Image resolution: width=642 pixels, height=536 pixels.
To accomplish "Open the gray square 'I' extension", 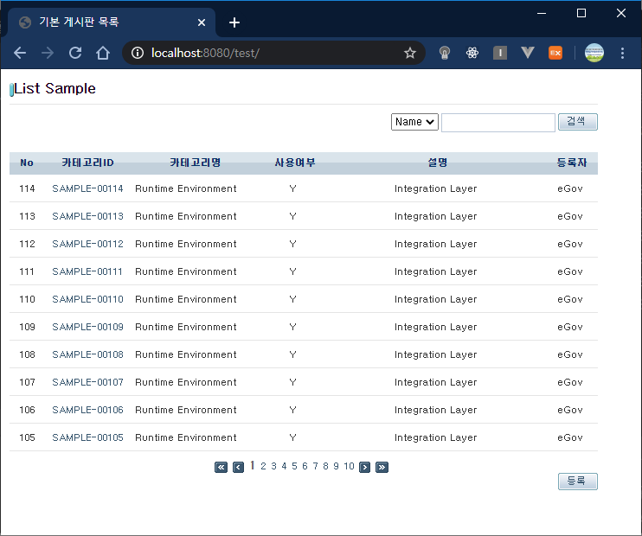I will coord(500,53).
